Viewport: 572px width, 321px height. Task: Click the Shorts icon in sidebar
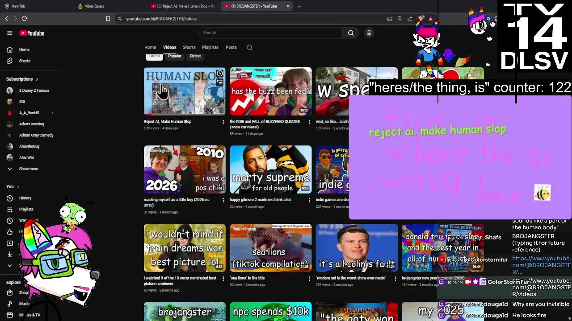coord(10,61)
